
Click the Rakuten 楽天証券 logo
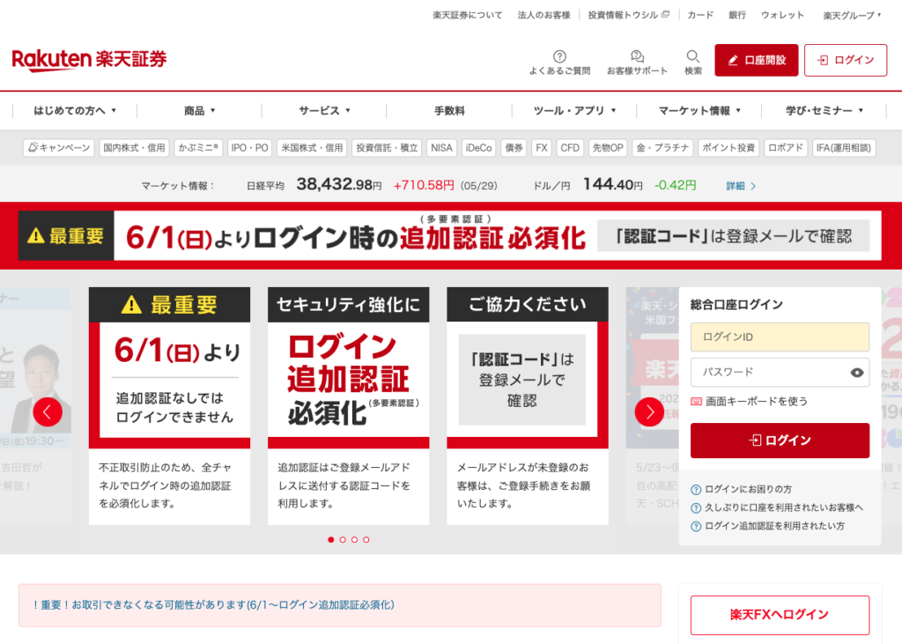point(89,59)
